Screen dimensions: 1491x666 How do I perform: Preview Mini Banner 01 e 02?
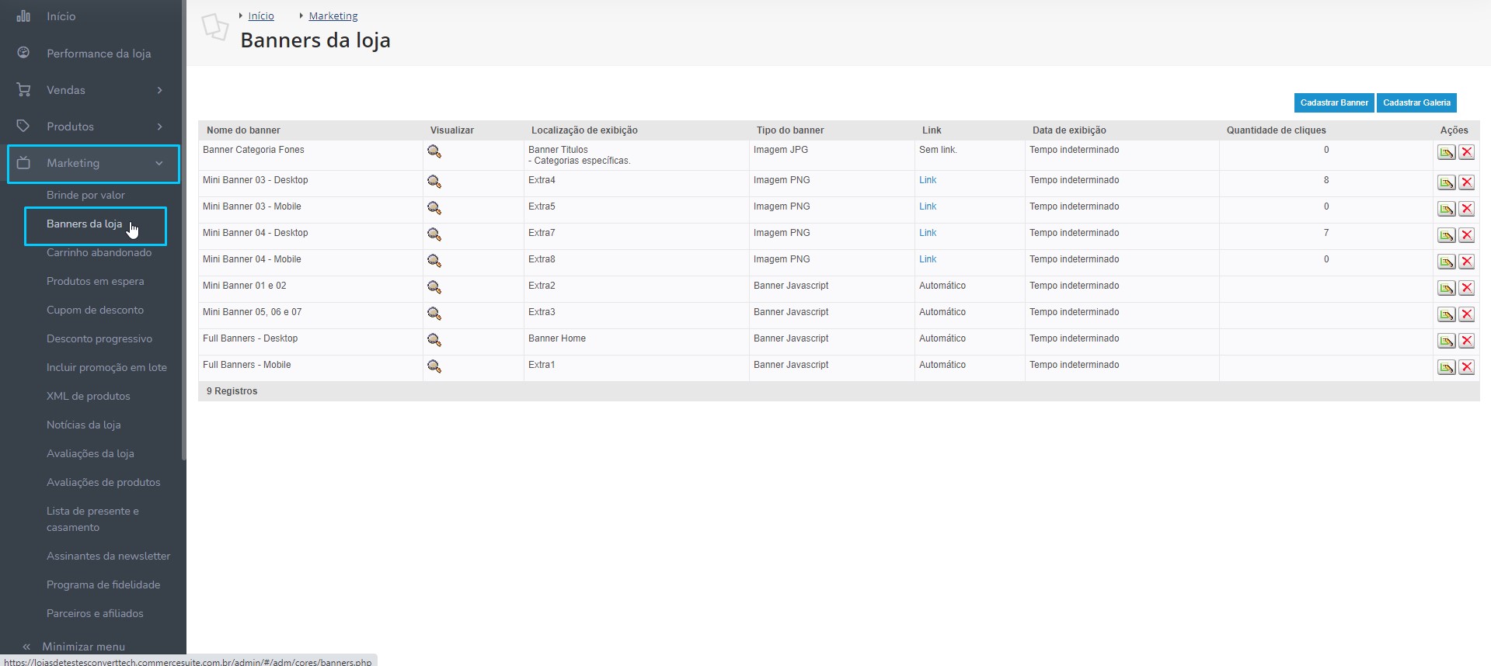tap(434, 287)
